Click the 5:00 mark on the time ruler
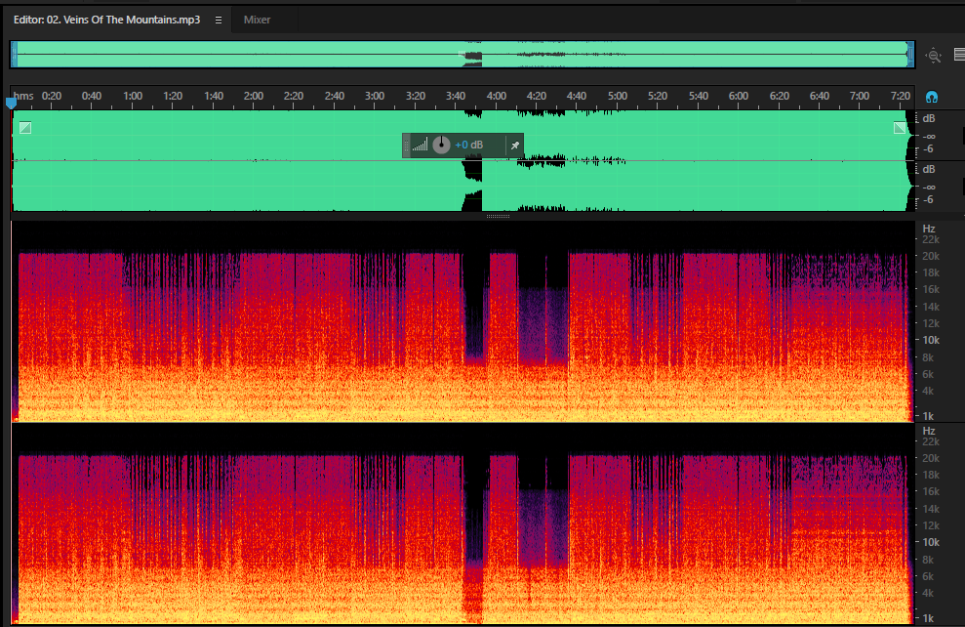The height and width of the screenshot is (627, 965). (x=618, y=96)
